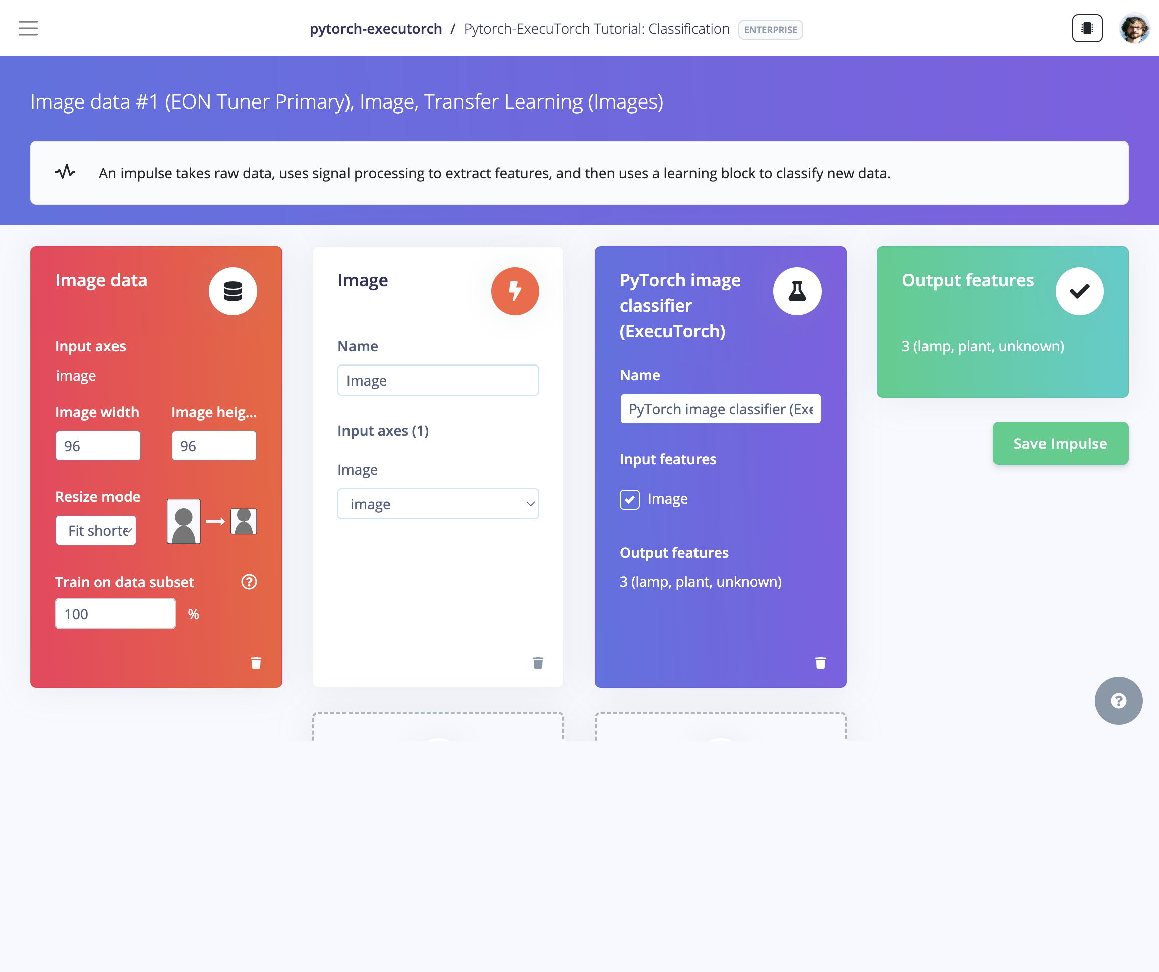Edit the PyTorch classifier Name field
This screenshot has width=1159, height=972.
tap(720, 409)
